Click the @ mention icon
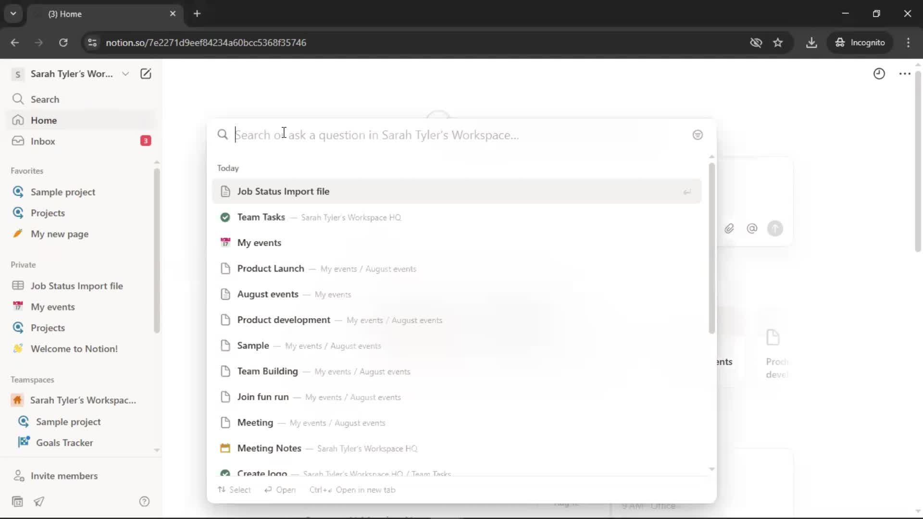Viewport: 923px width, 519px height. pos(752,228)
